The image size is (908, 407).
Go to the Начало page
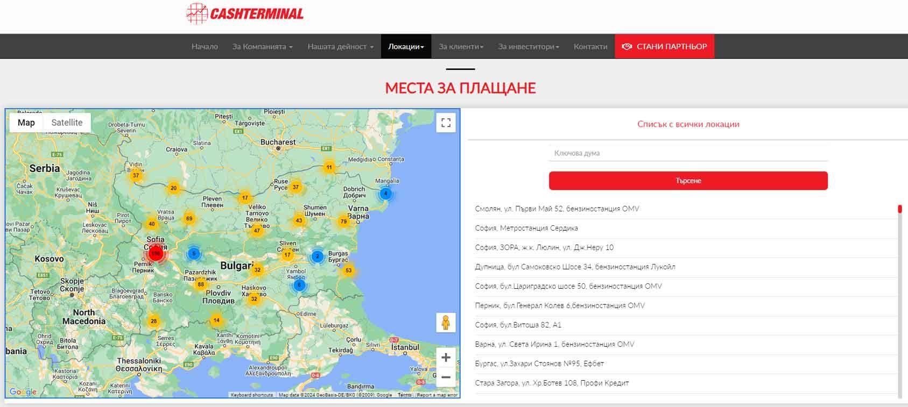(x=205, y=46)
